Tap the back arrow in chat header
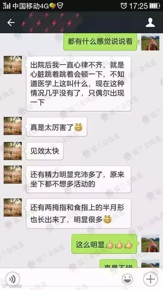163x290 pixels. pyautogui.click(x=11, y=23)
